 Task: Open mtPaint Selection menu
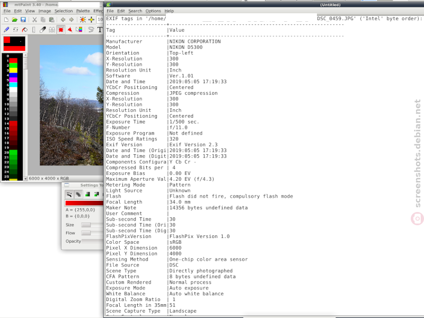(x=64, y=11)
